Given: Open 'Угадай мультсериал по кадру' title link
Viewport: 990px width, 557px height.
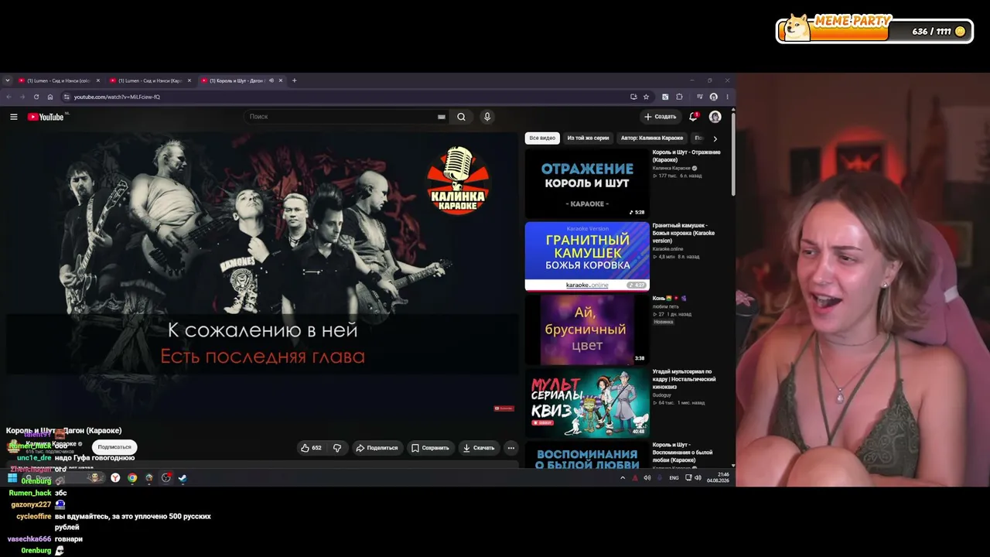Looking at the screenshot, I should coord(684,379).
